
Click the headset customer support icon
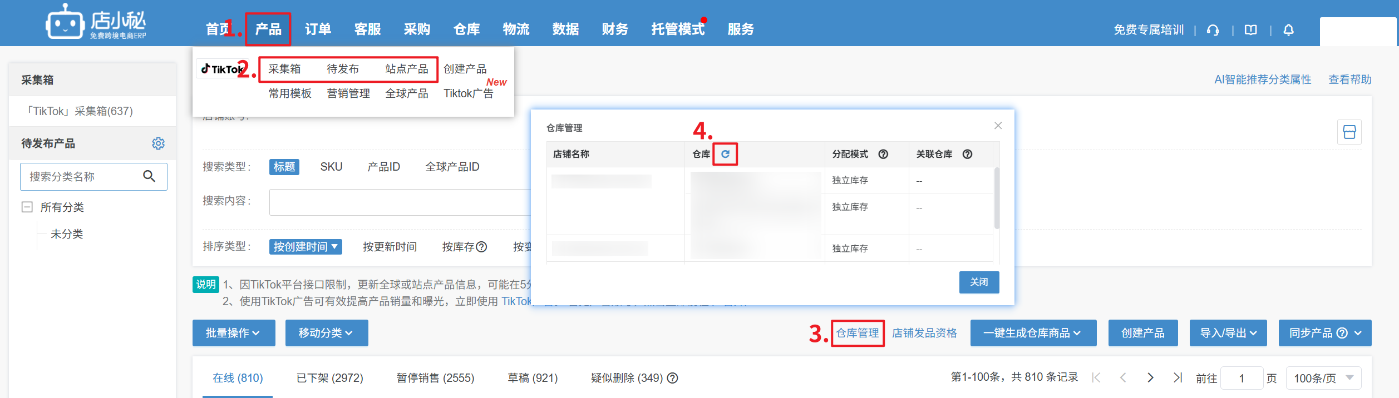point(1213,30)
